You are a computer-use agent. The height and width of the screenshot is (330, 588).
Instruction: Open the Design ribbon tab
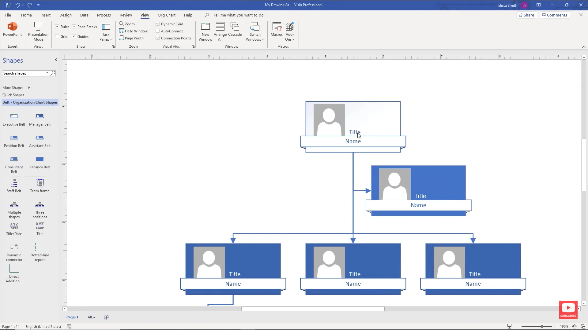coord(65,15)
